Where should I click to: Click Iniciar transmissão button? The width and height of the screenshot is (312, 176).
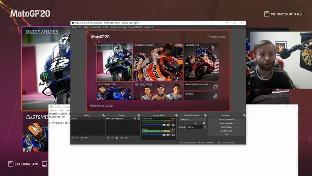[x=226, y=119]
